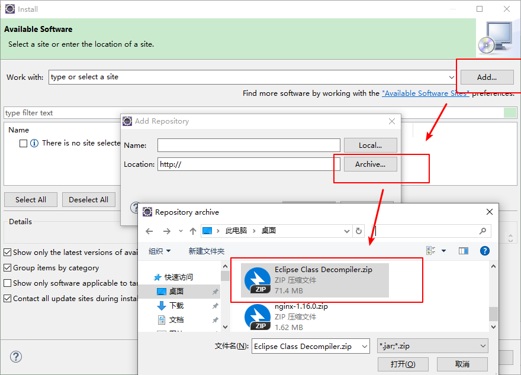Open the 组织 menu
521x375 pixels.
(x=159, y=251)
